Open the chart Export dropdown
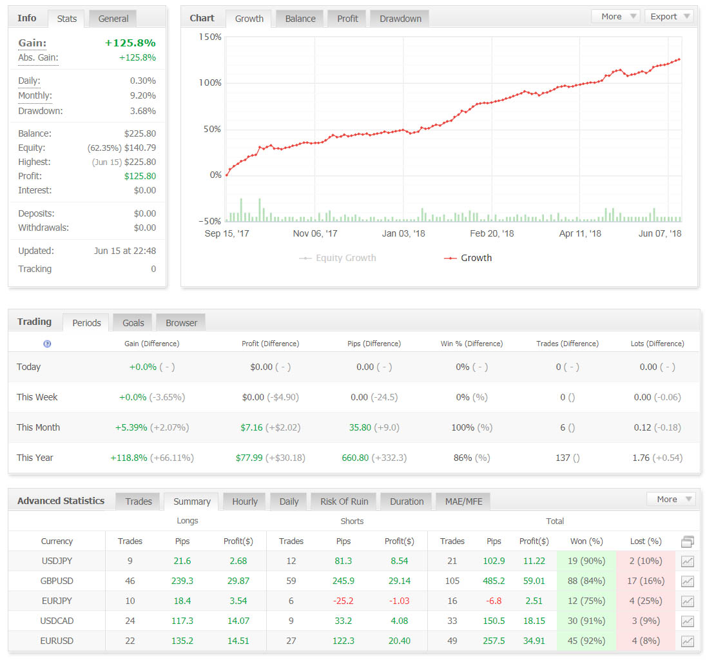 pos(669,17)
